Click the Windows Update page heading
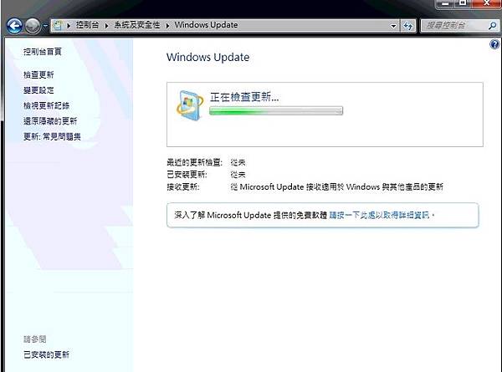 coord(207,57)
